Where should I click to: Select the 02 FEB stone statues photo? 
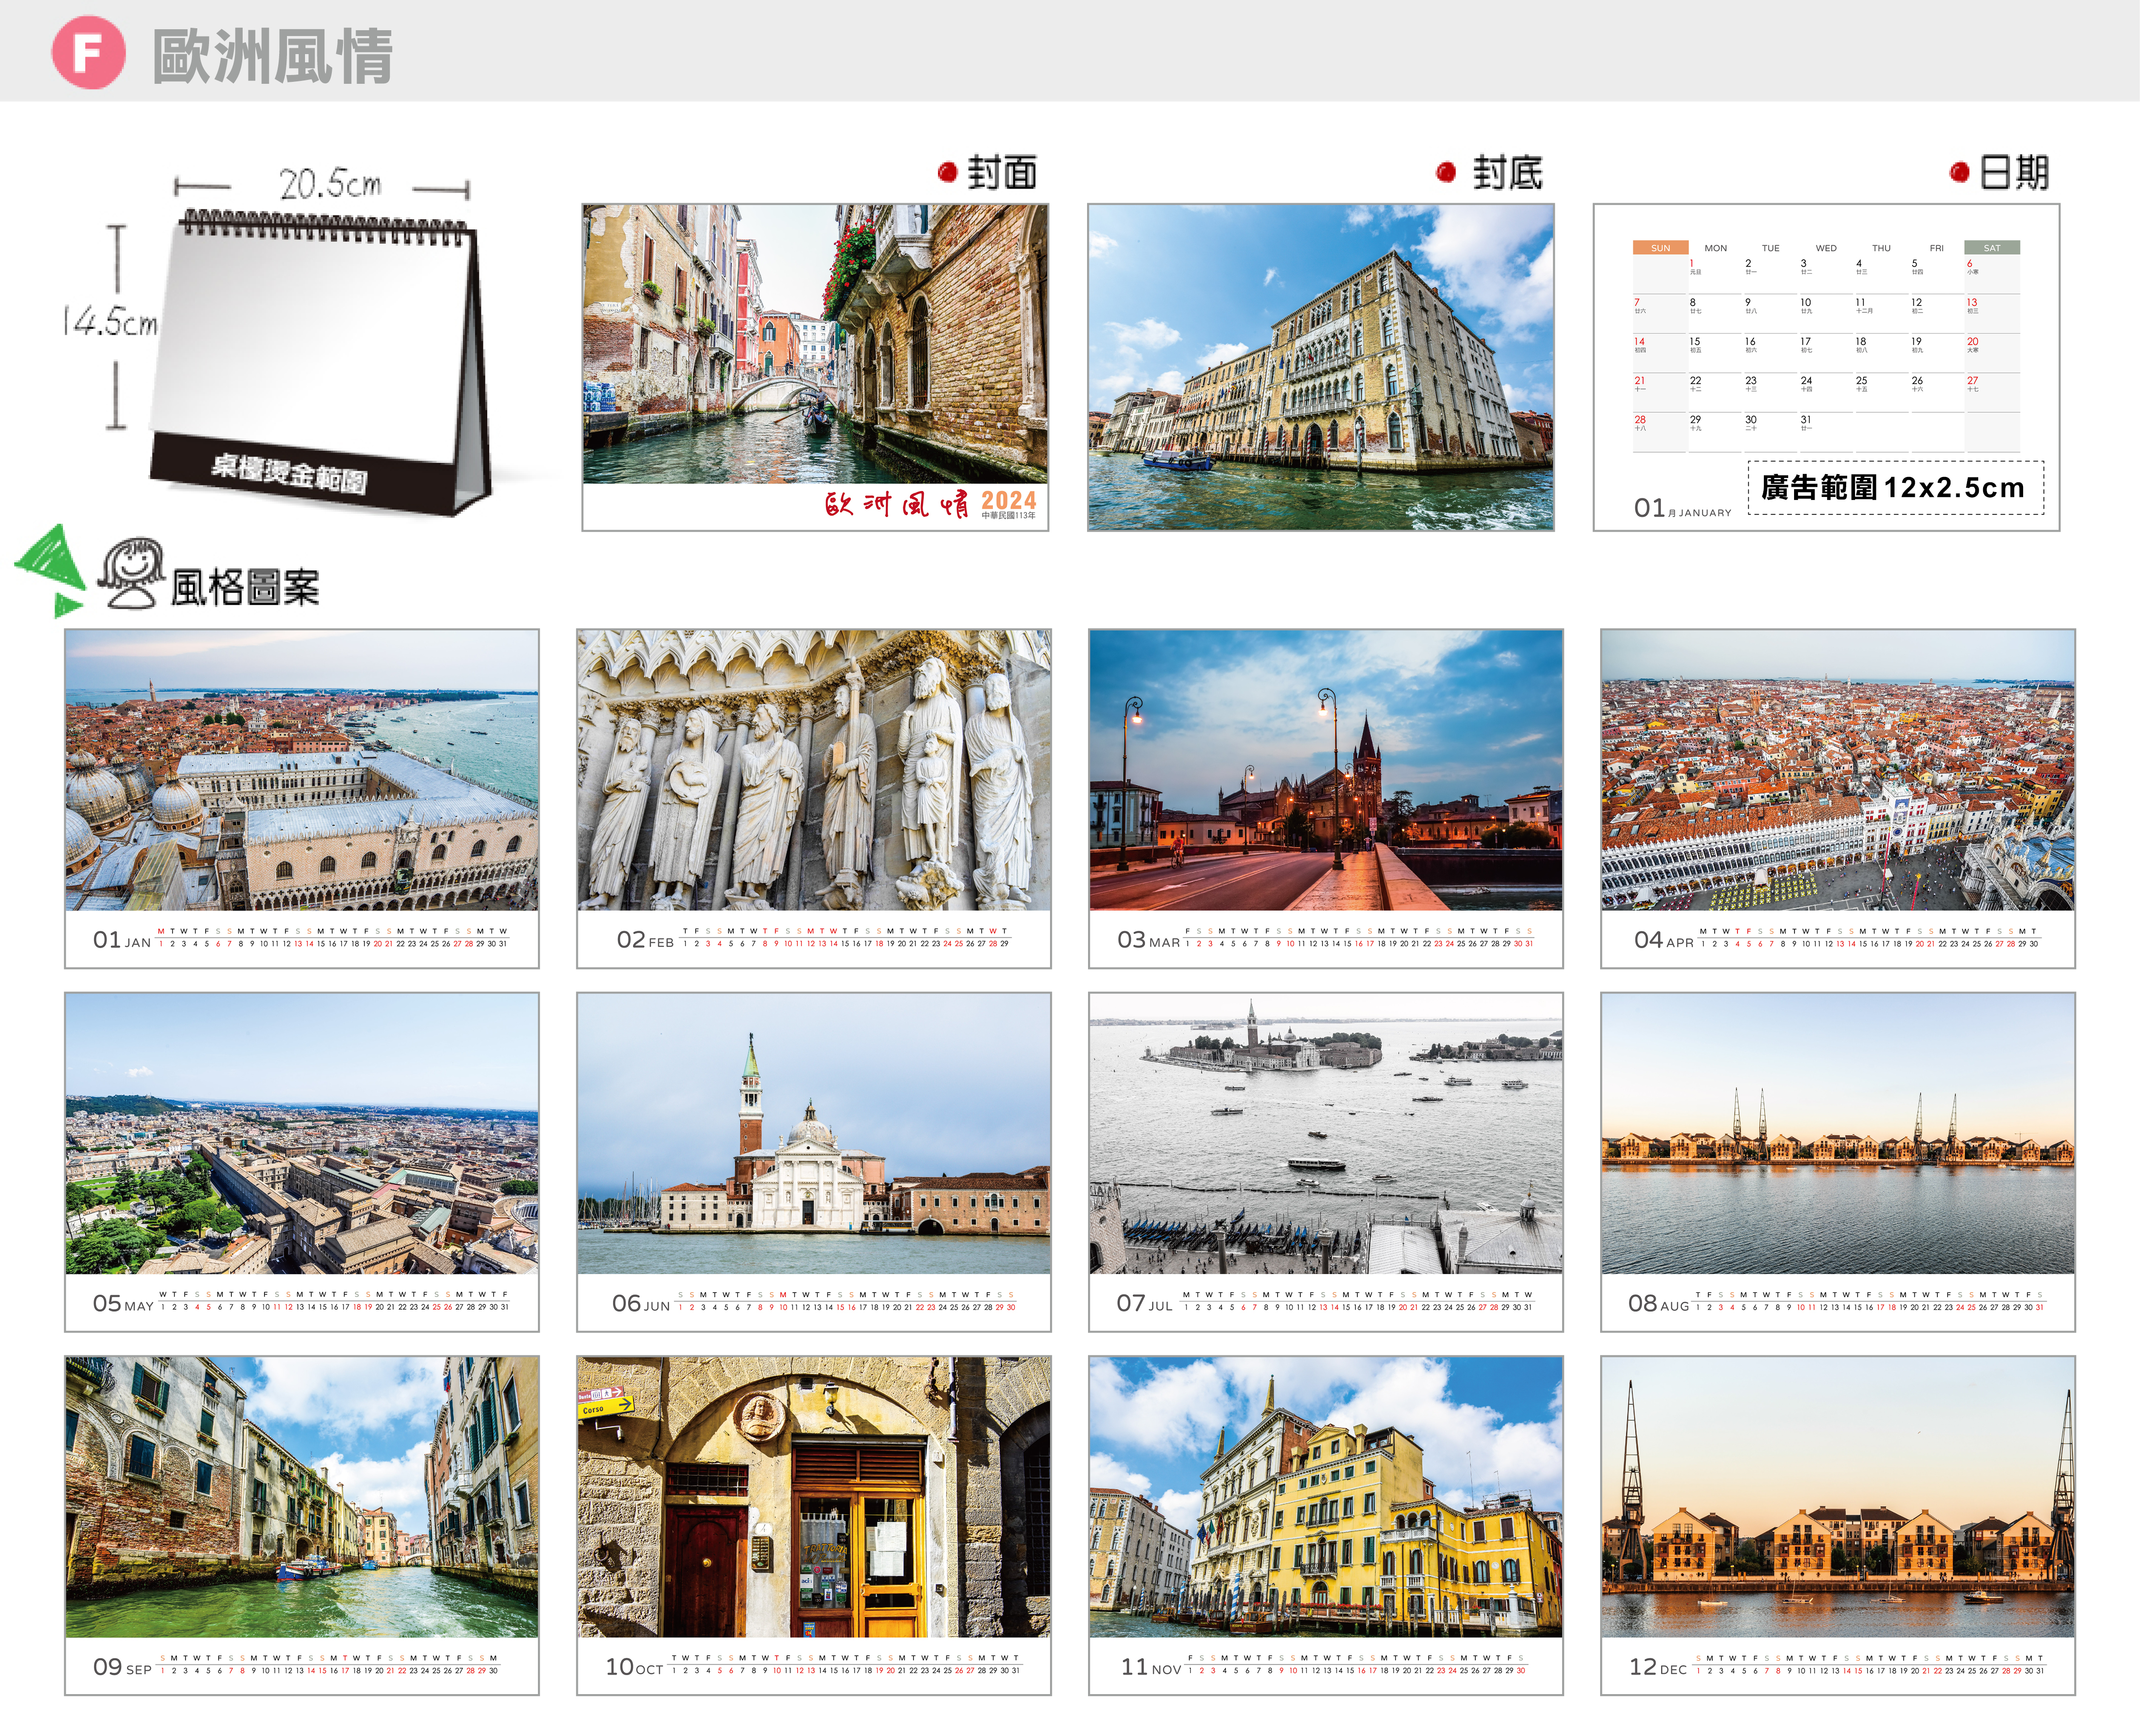coord(813,770)
